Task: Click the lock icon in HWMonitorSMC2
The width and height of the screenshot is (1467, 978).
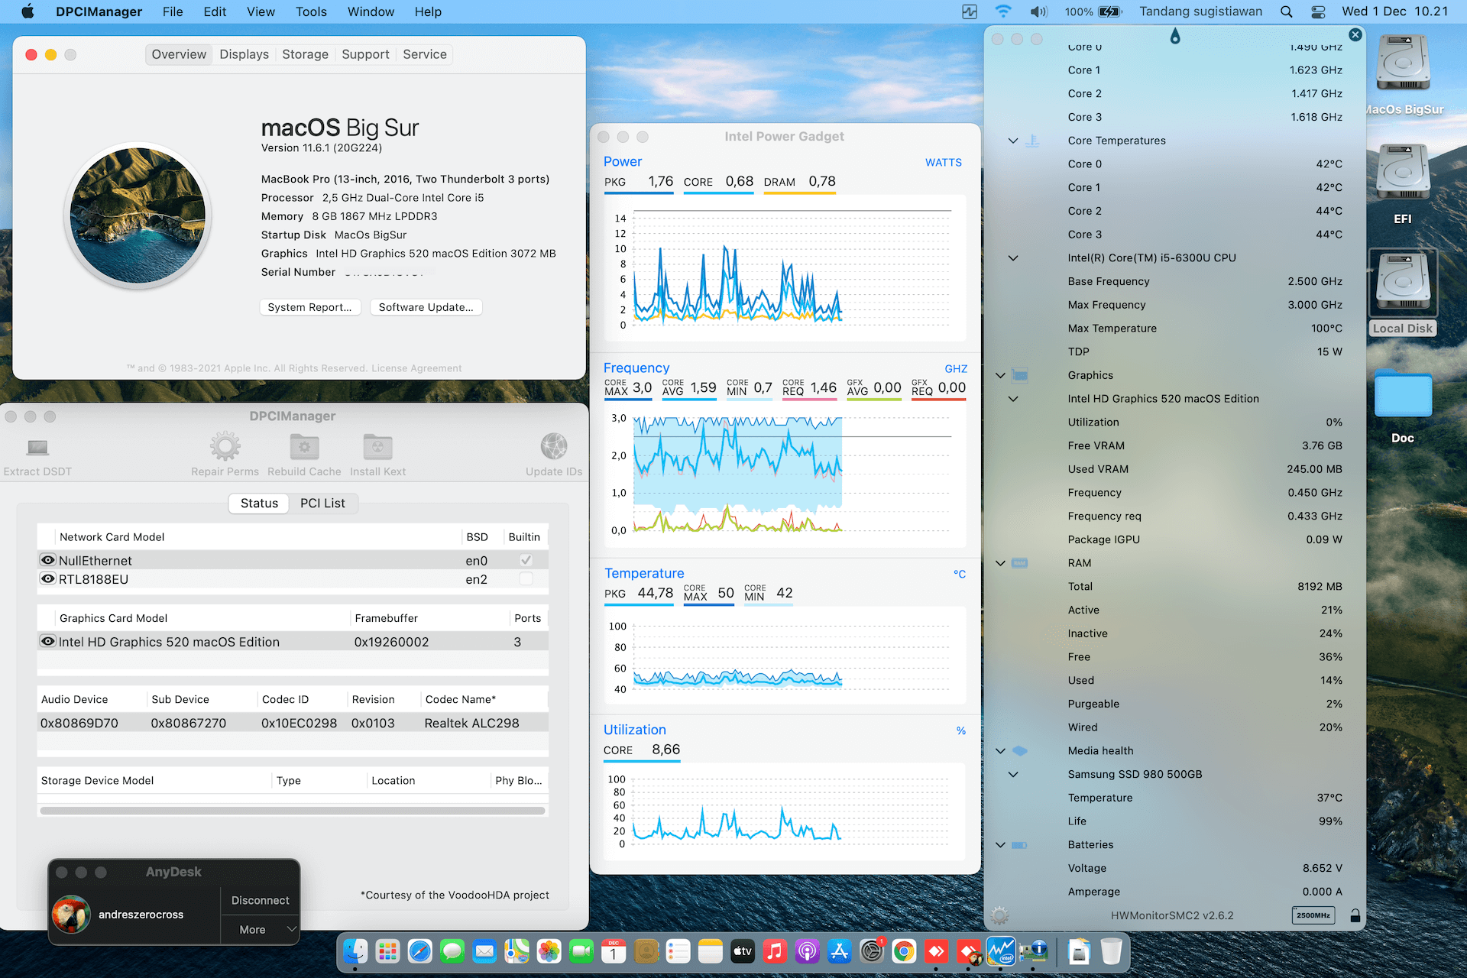Action: coord(1355,915)
